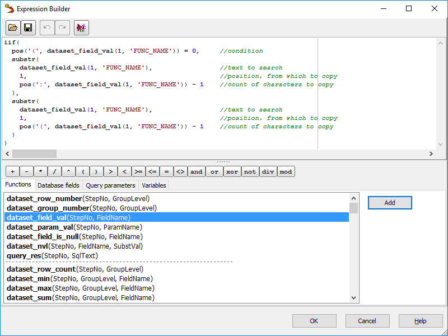Click the Undo arrow icon
Image resolution: width=448 pixels, height=336 pixels.
48,27
